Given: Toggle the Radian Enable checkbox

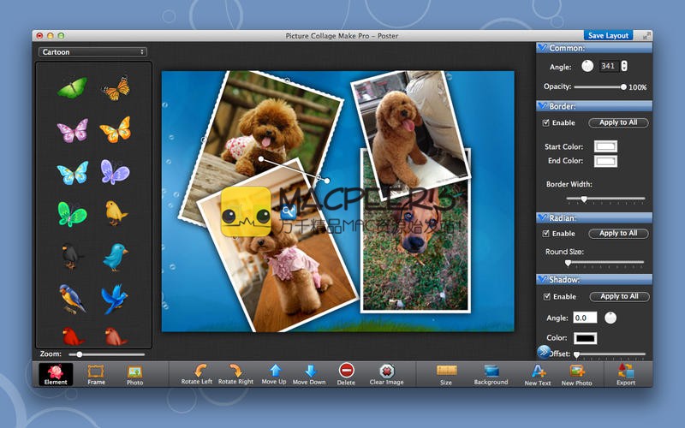Looking at the screenshot, I should (x=546, y=234).
